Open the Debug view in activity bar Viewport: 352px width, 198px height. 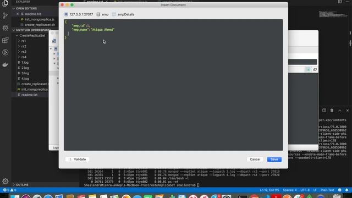coord(5,28)
